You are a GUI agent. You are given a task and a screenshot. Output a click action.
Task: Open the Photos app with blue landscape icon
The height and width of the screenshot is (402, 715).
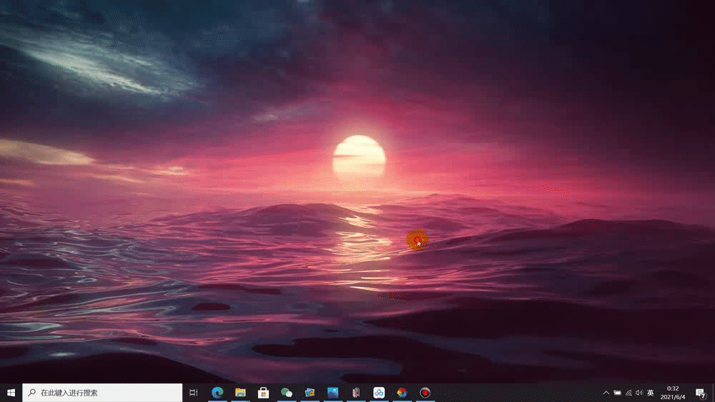point(333,393)
